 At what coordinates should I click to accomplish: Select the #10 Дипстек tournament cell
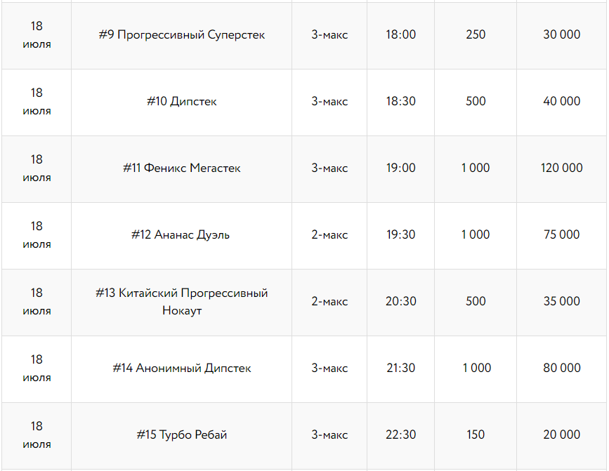click(x=181, y=101)
